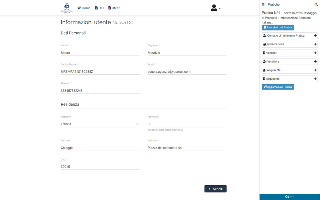Click the Confindustria Nautica logo
This screenshot has width=320, height=200.
click(67, 8)
